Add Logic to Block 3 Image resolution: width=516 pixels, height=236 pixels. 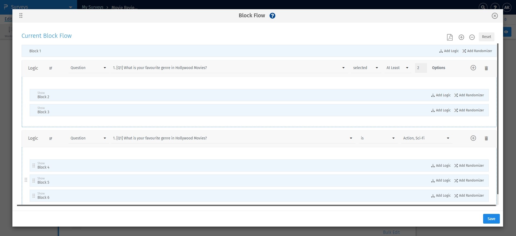click(441, 110)
